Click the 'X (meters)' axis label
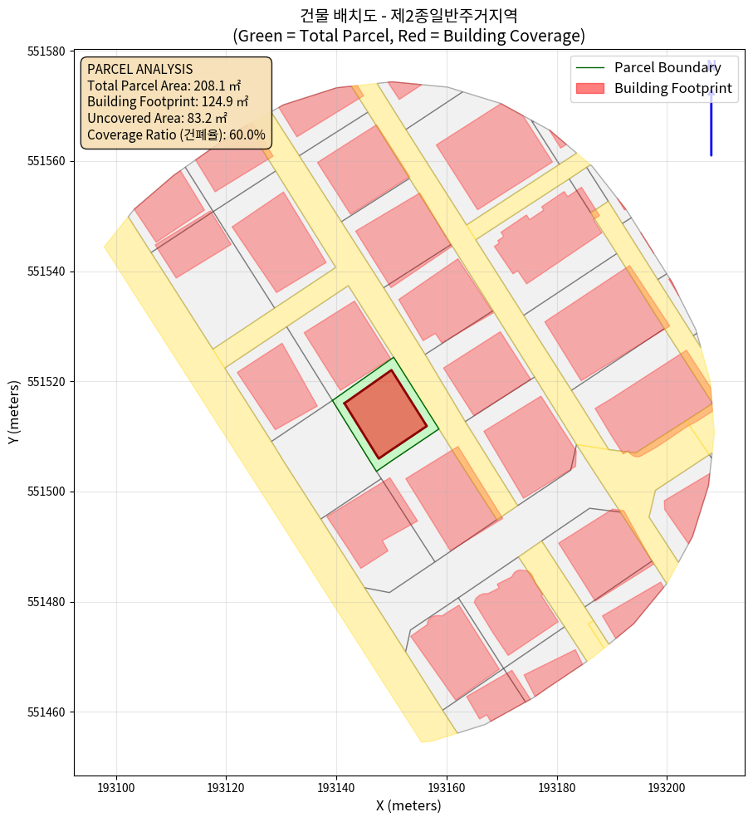753x822 pixels. pyautogui.click(x=408, y=805)
